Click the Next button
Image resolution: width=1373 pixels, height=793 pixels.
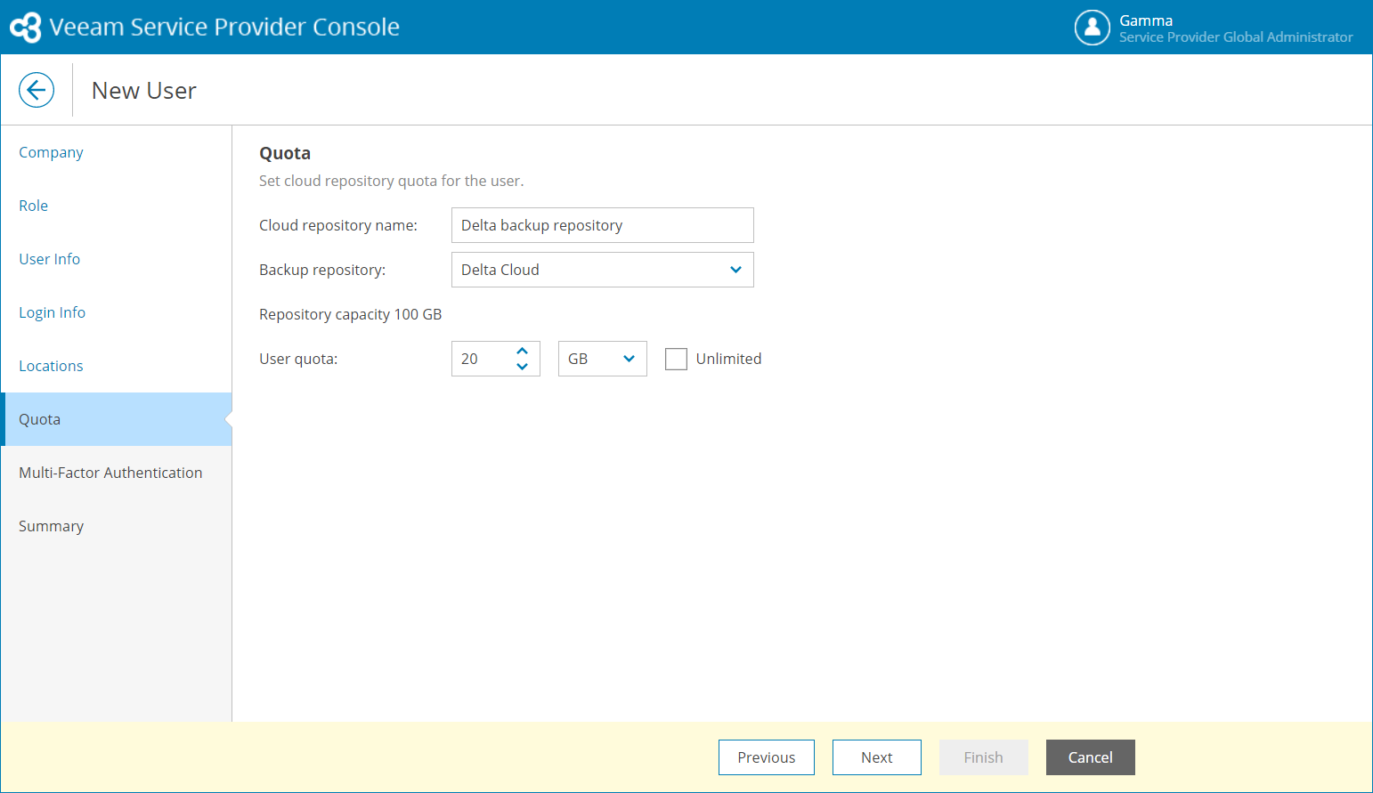877,757
